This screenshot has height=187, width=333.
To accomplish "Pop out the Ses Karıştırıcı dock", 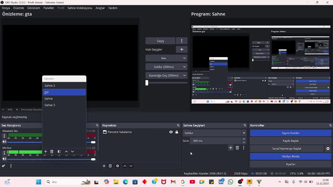I will pyautogui.click(x=97, y=125).
